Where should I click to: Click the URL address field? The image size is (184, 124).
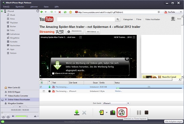tap(117, 12)
